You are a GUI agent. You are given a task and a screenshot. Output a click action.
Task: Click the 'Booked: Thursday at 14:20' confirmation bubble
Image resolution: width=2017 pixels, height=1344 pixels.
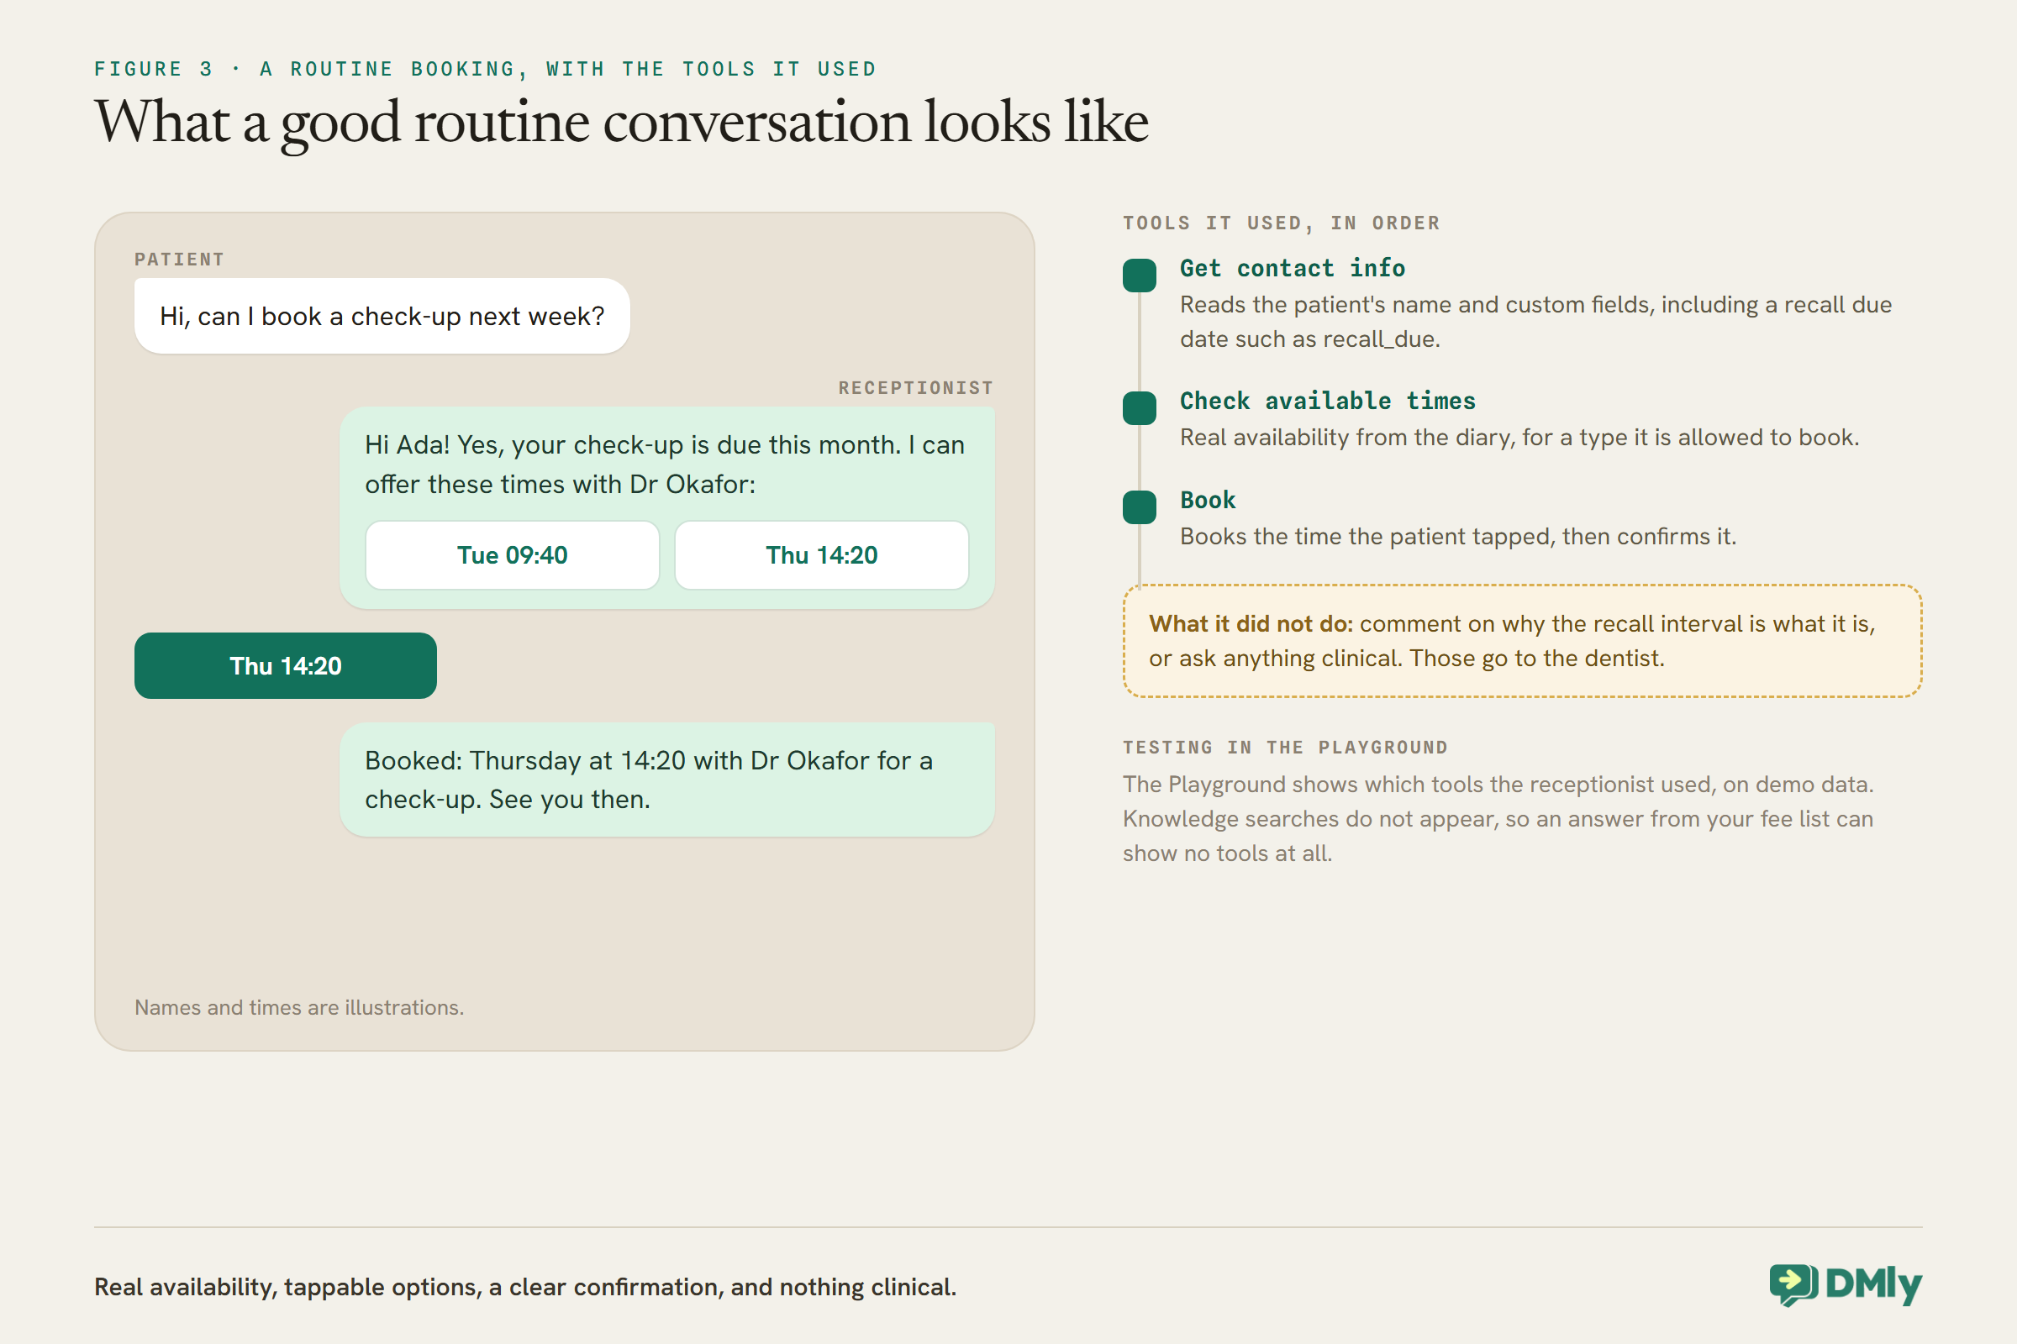coord(667,780)
